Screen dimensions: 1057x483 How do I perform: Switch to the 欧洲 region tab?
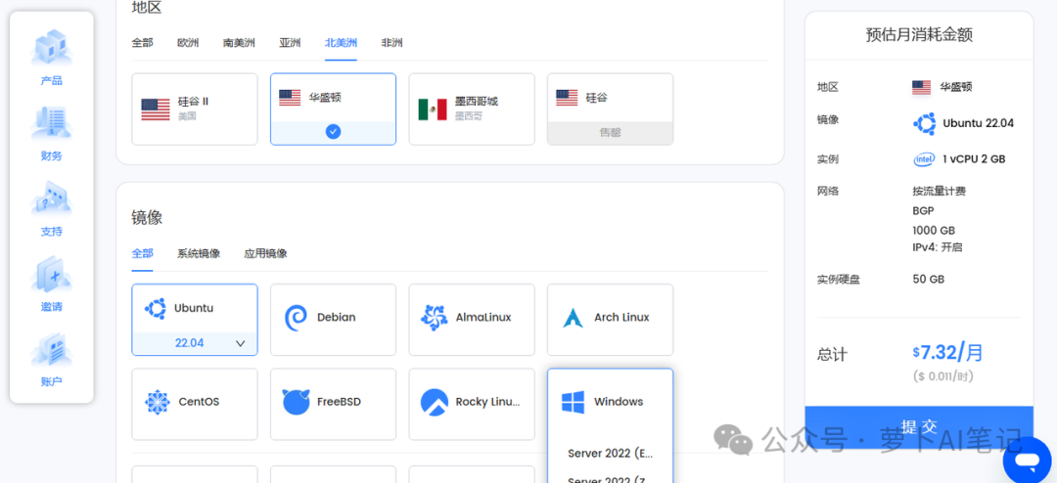click(x=188, y=43)
